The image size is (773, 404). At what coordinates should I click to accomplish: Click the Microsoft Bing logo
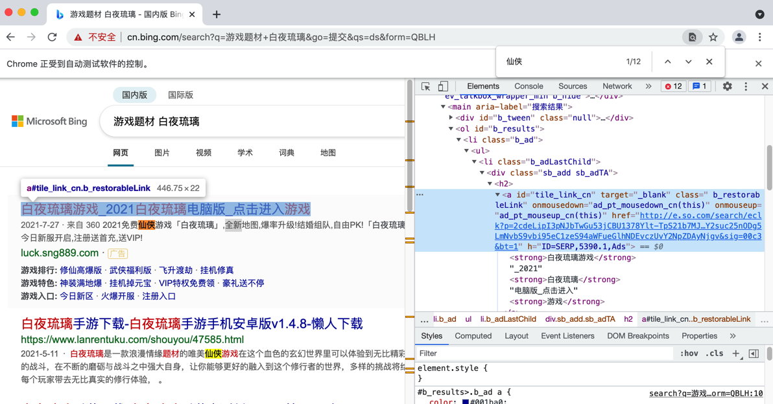click(x=49, y=121)
